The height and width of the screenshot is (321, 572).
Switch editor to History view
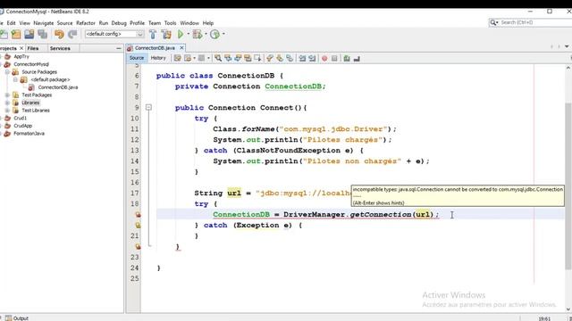tap(158, 58)
